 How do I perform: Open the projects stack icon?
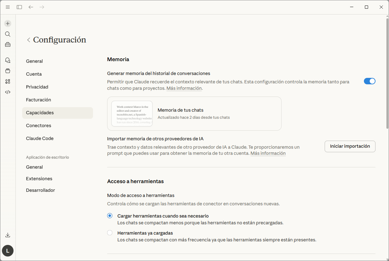8,71
